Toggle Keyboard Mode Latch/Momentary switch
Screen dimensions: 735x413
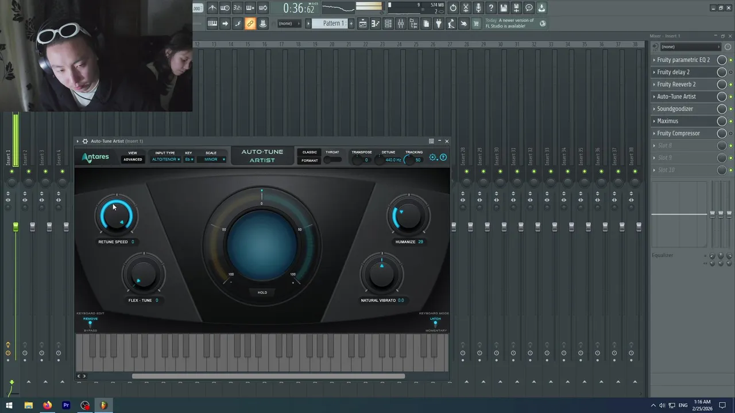(435, 325)
